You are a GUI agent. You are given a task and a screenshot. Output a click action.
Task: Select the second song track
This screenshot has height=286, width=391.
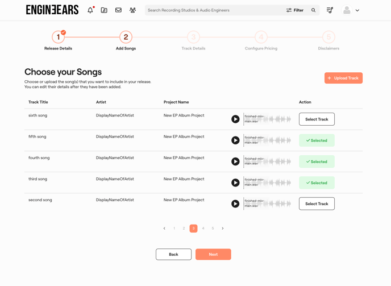point(317,204)
